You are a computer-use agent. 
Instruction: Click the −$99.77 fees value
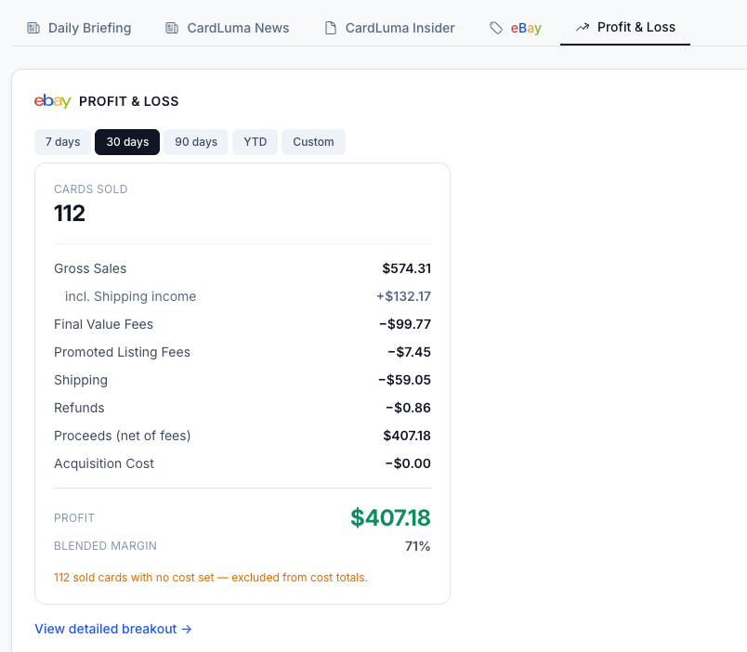[x=405, y=324]
